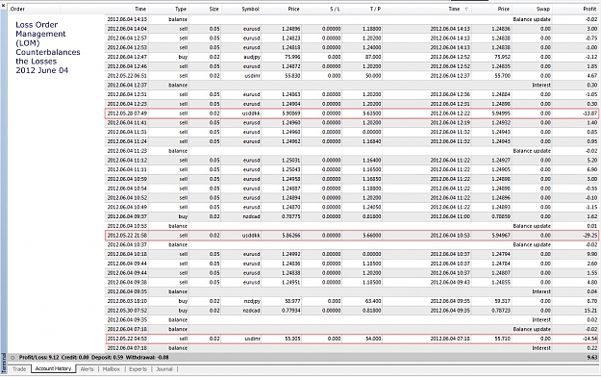Screen dimensions: 601x377
Task: Switch to the Trade tab
Action: [x=19, y=369]
